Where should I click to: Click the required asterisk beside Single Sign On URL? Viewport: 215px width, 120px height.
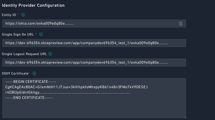36,34
